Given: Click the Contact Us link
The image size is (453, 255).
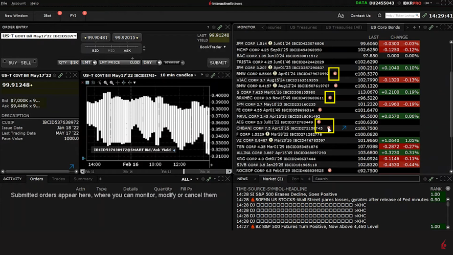Looking at the screenshot, I should [360, 16].
